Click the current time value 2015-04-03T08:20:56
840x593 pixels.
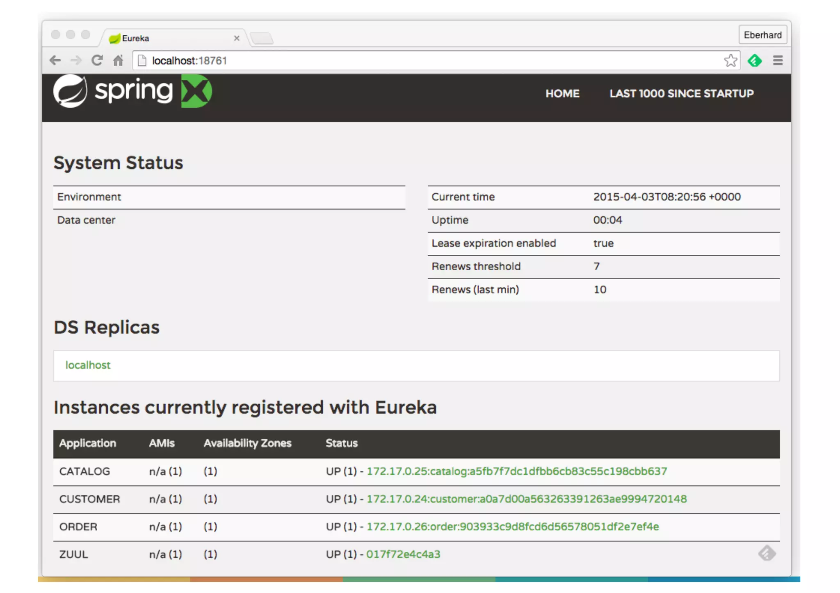pos(667,197)
